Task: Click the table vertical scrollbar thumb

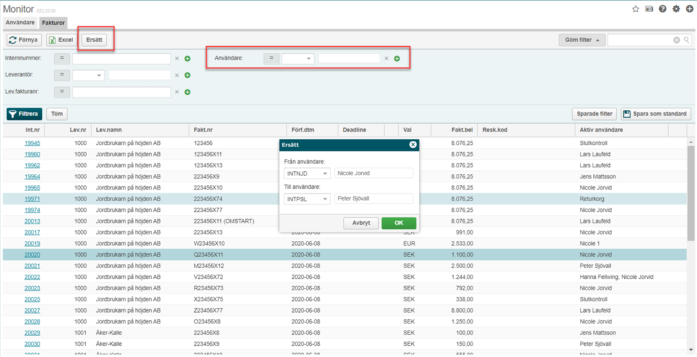Action: pos(691,193)
